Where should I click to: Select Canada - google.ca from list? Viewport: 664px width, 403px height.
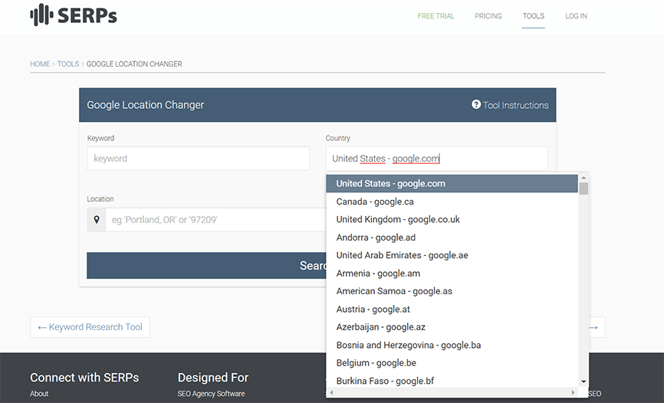pos(452,202)
